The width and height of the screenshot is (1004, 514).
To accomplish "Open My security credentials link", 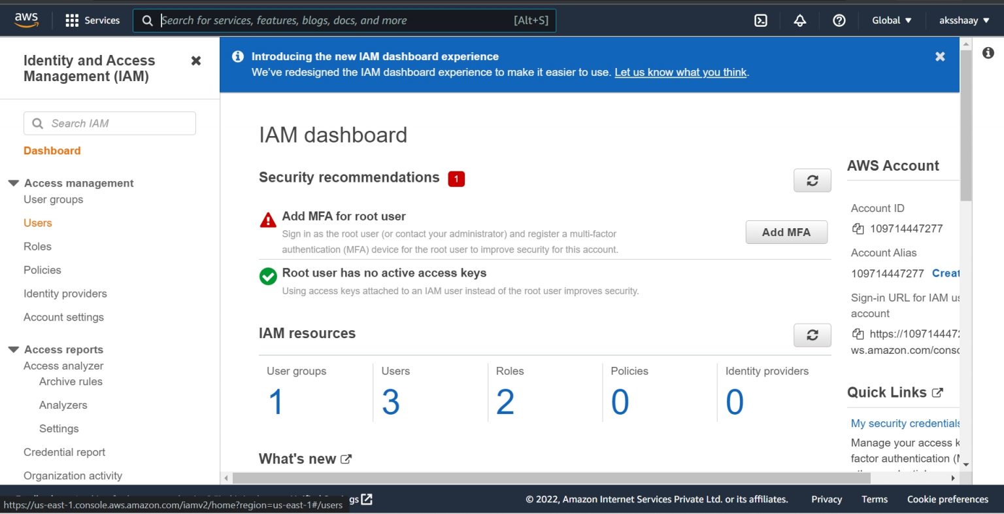I will tap(905, 423).
